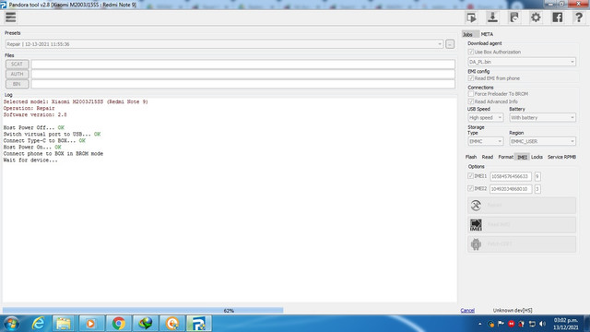
Task: Open the Battery dropdown
Action: tap(542, 117)
